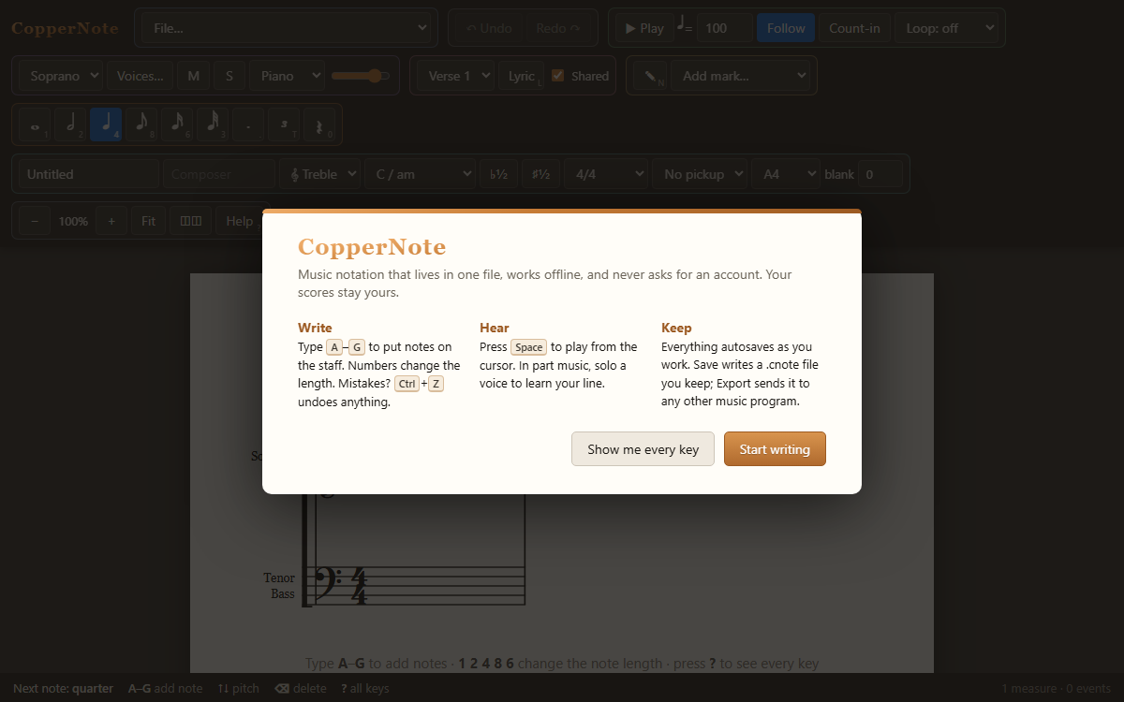Click the Voices... button
The width and height of the screenshot is (1124, 702).
click(140, 76)
